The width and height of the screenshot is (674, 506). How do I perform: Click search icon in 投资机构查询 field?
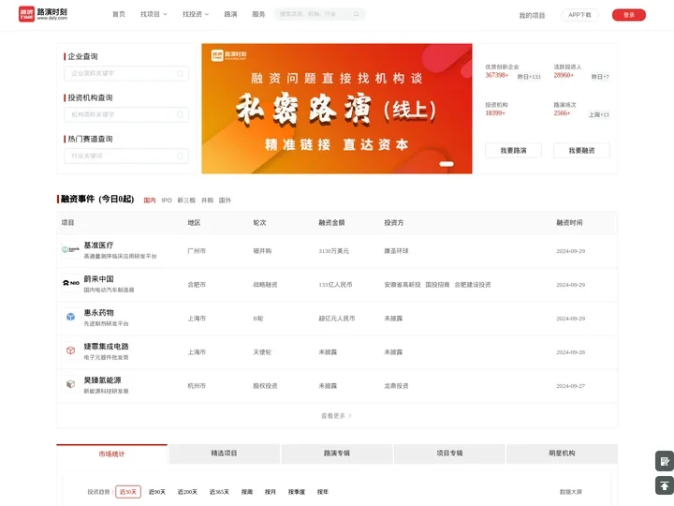point(180,115)
